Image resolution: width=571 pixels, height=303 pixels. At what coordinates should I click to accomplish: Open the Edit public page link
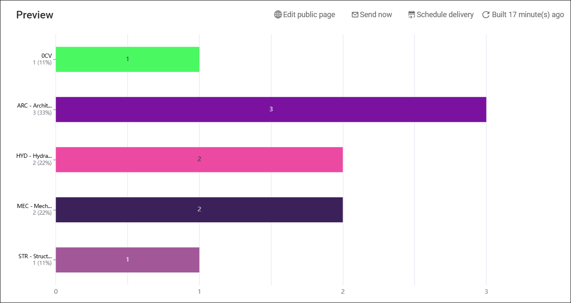click(x=309, y=15)
